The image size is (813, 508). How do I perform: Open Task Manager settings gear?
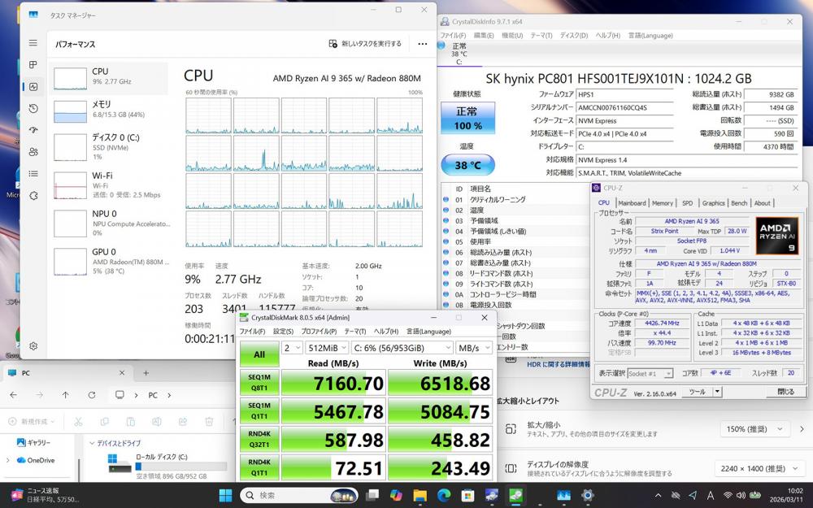[x=33, y=345]
